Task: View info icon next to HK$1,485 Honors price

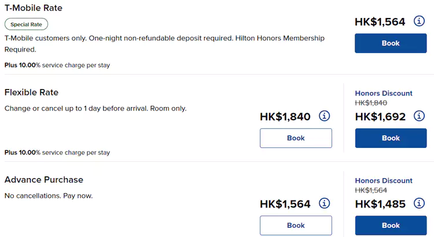Action: tap(420, 203)
